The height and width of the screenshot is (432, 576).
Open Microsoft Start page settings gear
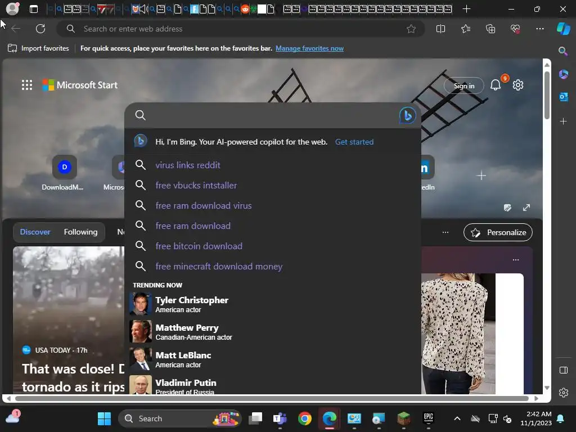[x=518, y=85]
